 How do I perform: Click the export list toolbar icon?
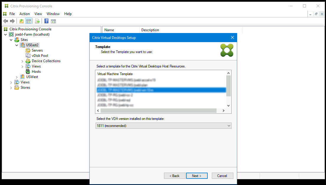[37, 21]
